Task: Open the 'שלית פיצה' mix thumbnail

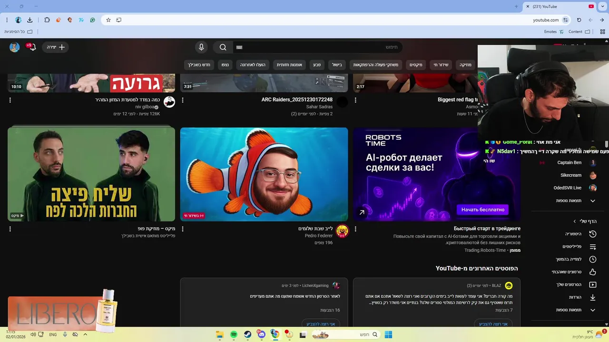Action: click(91, 174)
